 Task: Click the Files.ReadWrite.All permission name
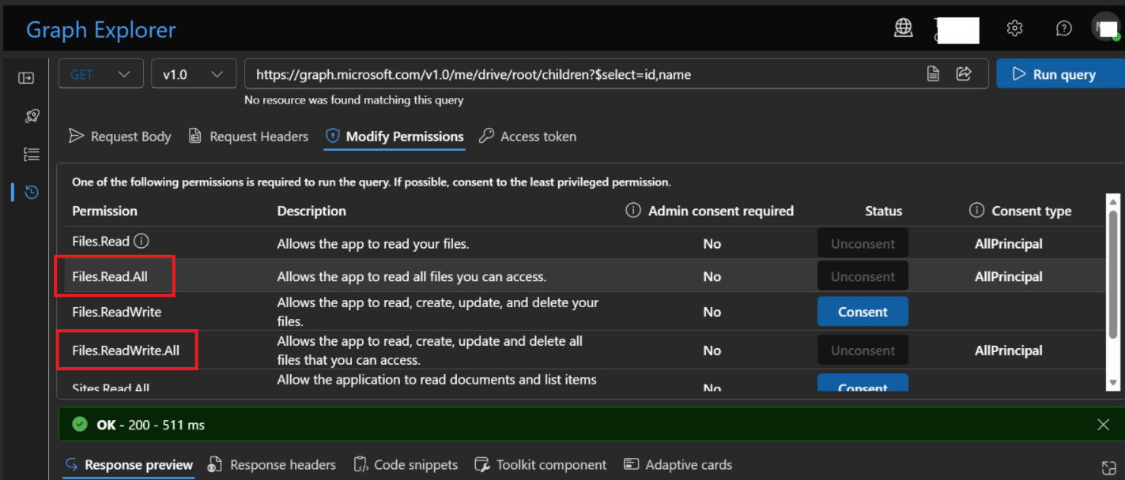pyautogui.click(x=126, y=351)
